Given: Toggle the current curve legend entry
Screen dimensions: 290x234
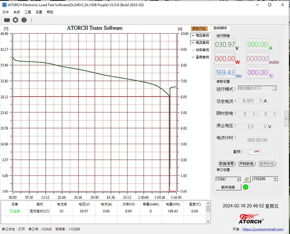Looking at the screenshot, I should pyautogui.click(x=200, y=42).
